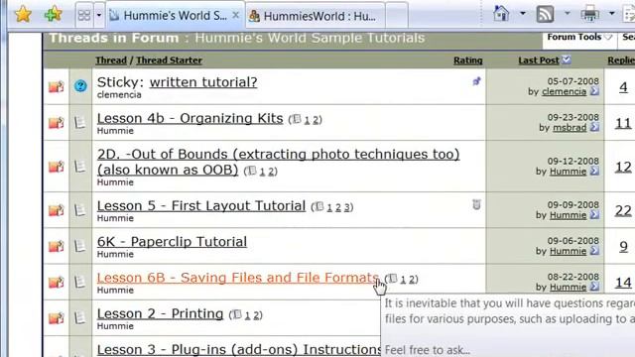Open Lesson 5 - First Layout Tutorial thread
The height and width of the screenshot is (357, 635).
click(201, 205)
